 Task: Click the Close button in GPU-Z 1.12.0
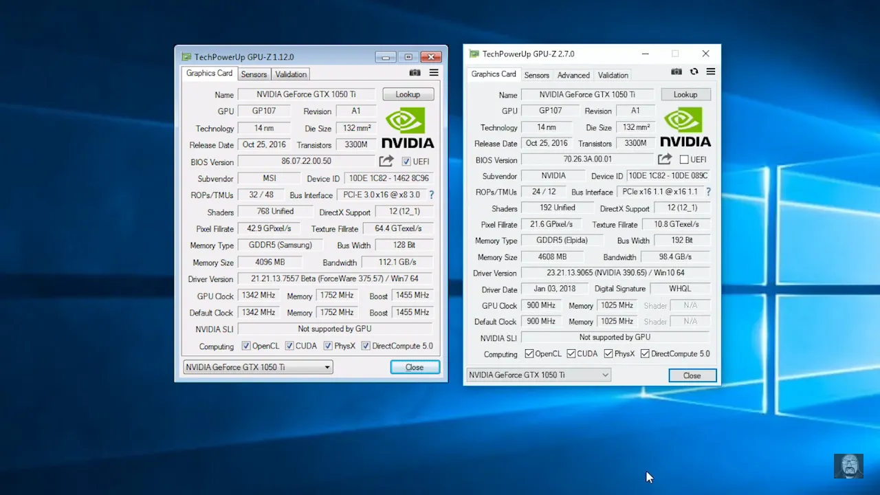(x=415, y=367)
